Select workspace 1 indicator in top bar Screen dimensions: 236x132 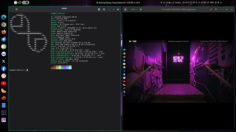26,2
